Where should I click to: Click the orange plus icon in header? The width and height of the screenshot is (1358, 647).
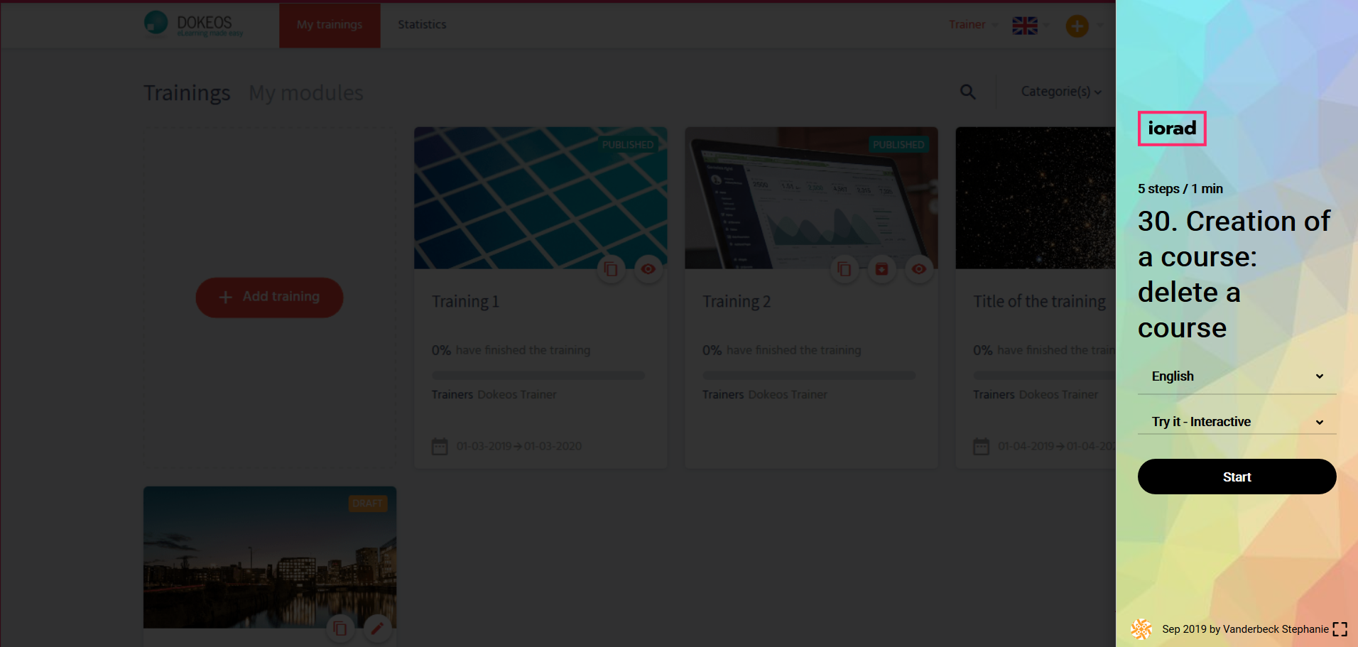(1077, 26)
